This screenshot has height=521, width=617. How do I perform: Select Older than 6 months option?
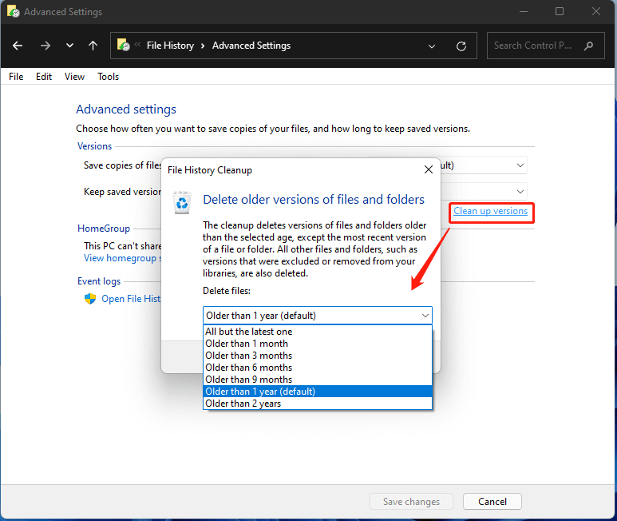317,368
